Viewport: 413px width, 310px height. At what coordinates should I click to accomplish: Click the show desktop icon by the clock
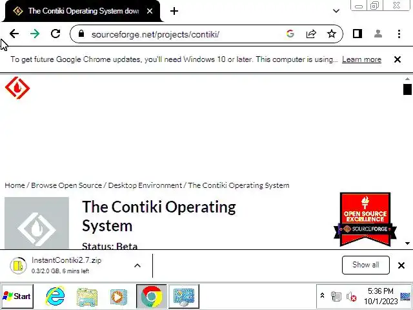[405, 296]
